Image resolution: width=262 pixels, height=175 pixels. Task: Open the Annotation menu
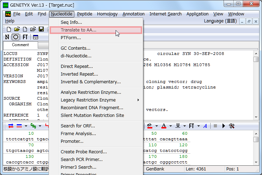coord(133,14)
